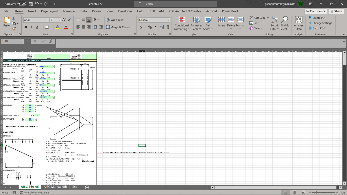This screenshot has width=347, height=195.
Task: Click the Accounting dollar format icon
Action: pos(141,27)
